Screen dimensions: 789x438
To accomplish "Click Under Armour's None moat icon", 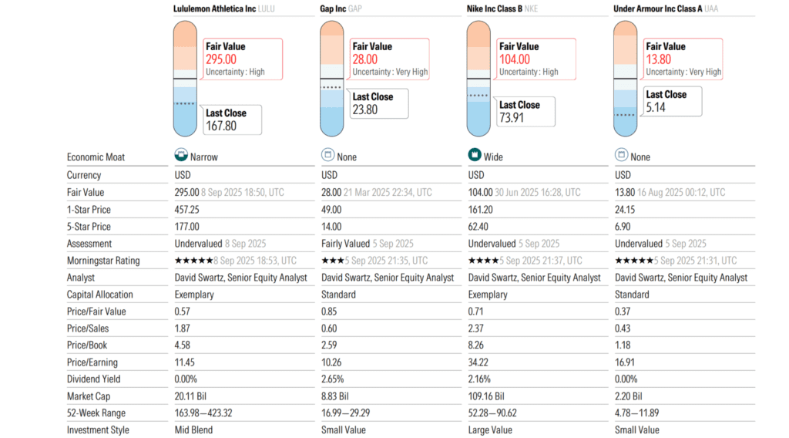I will (x=620, y=156).
